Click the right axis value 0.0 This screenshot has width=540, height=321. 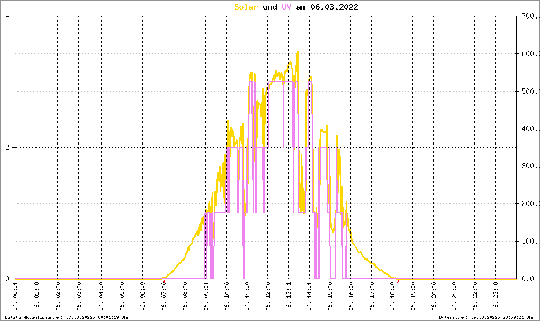tap(528, 279)
